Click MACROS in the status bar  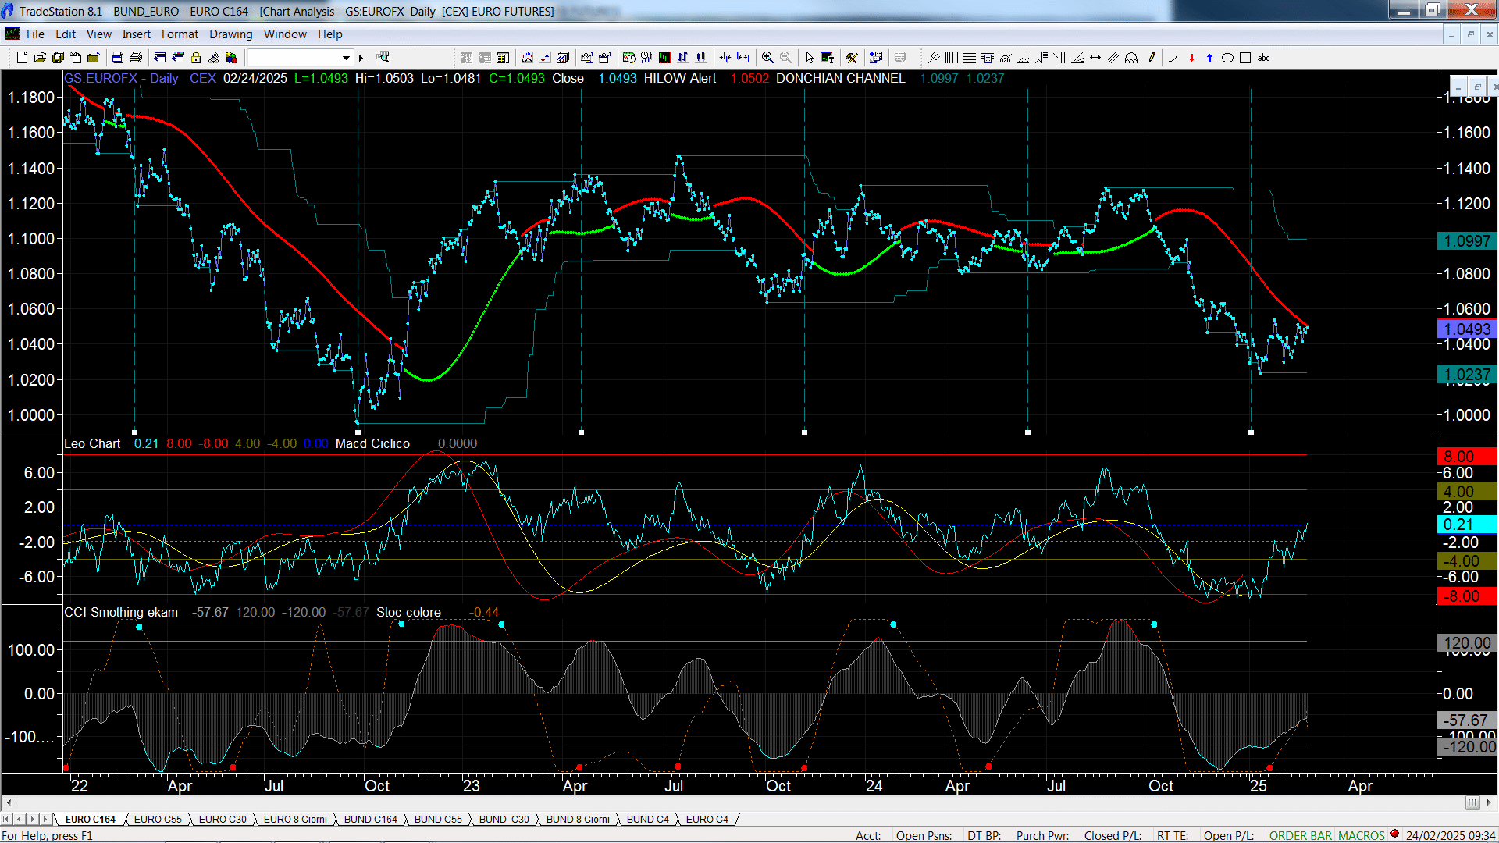pyautogui.click(x=1362, y=835)
